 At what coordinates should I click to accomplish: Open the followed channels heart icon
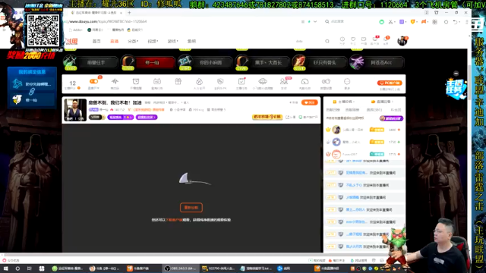click(x=353, y=40)
